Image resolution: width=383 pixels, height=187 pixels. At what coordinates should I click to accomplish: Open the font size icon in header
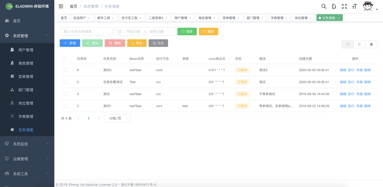click(x=354, y=7)
